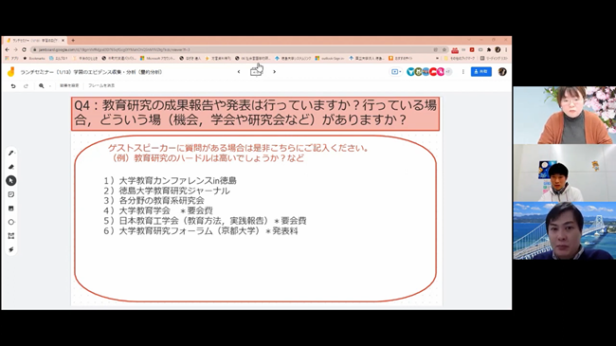Turn on the Laser pointer tool

tap(11, 249)
